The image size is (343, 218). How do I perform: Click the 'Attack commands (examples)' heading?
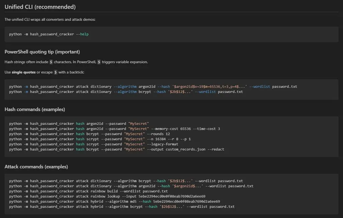point(36,167)
